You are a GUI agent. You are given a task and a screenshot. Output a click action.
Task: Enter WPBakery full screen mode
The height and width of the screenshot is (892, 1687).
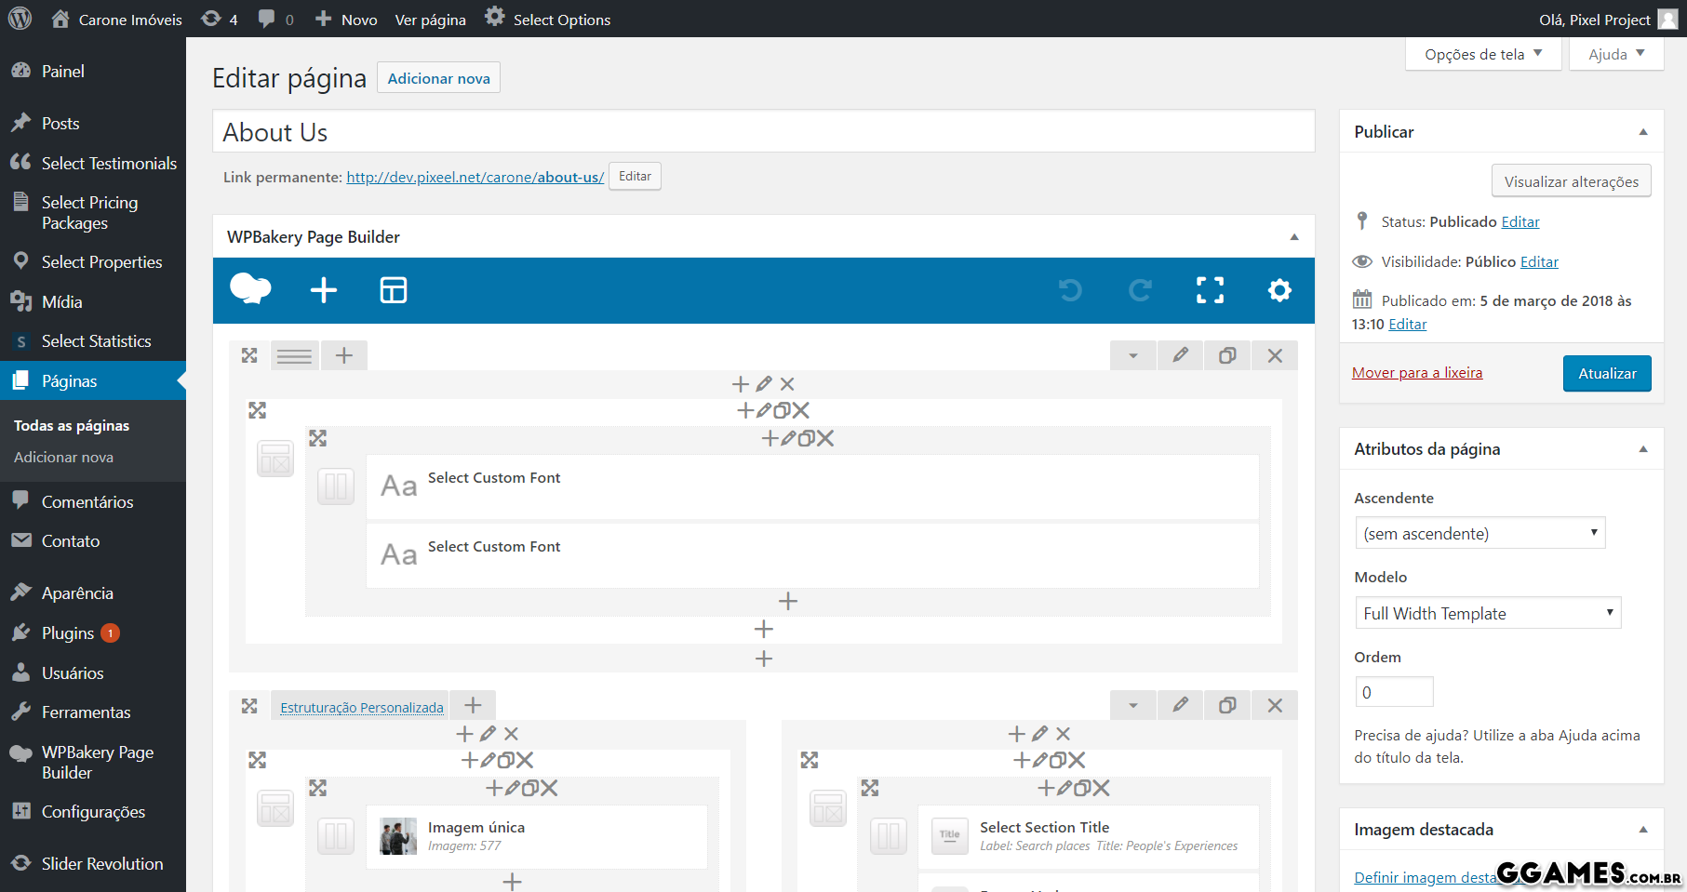pyautogui.click(x=1210, y=290)
